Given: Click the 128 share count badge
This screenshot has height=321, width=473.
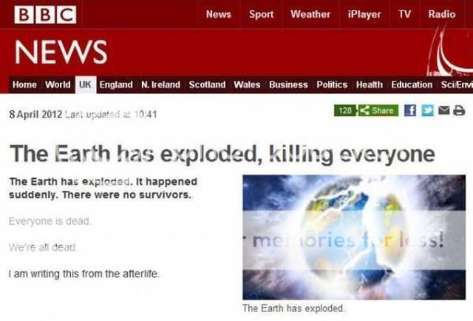Looking at the screenshot, I should (345, 110).
